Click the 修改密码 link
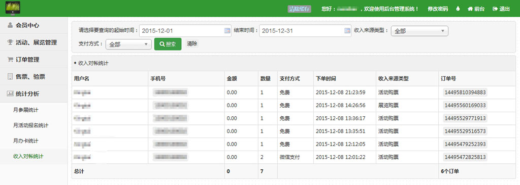Image resolution: width=520 pixels, height=185 pixels. 438,9
